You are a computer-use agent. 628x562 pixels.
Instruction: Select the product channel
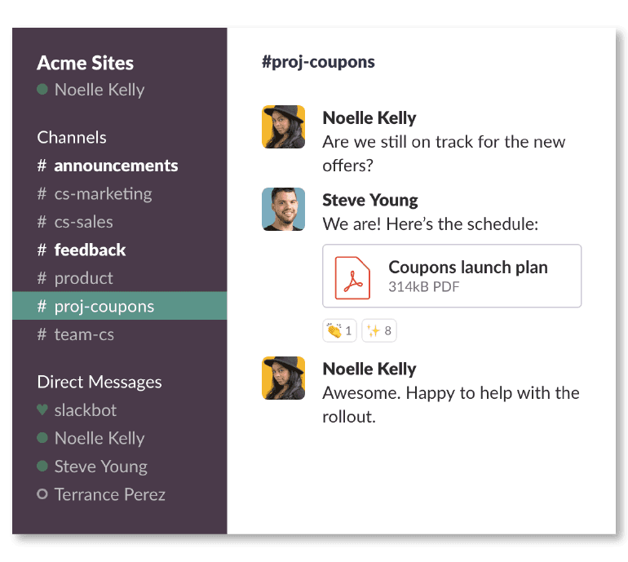pyautogui.click(x=83, y=278)
